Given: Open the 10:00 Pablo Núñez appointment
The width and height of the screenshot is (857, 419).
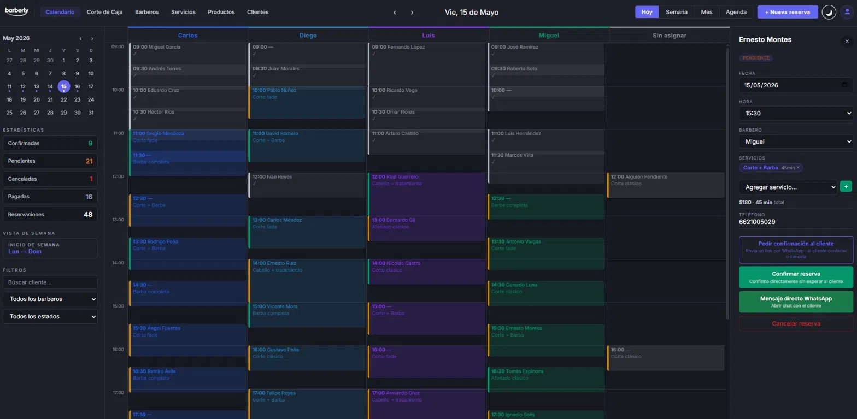Looking at the screenshot, I should point(307,102).
